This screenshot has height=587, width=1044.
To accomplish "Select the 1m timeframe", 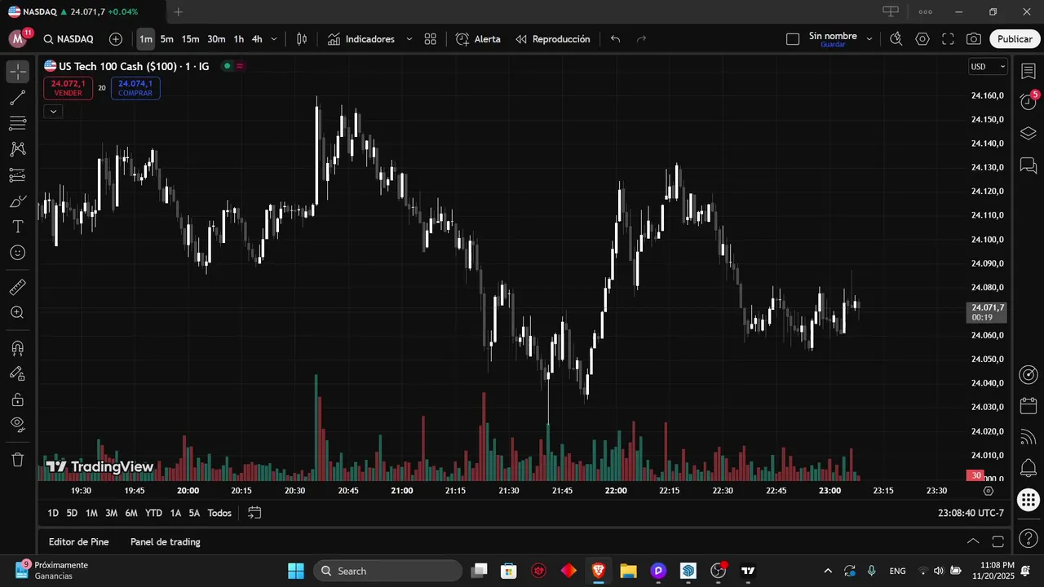I will 145,39.
